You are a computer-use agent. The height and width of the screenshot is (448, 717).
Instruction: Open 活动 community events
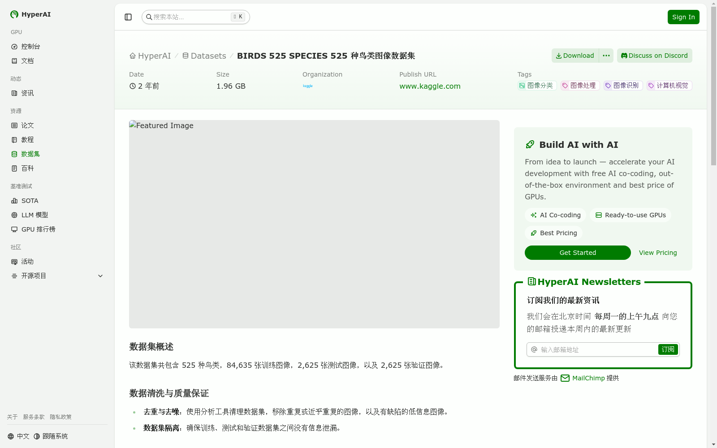(x=57, y=262)
